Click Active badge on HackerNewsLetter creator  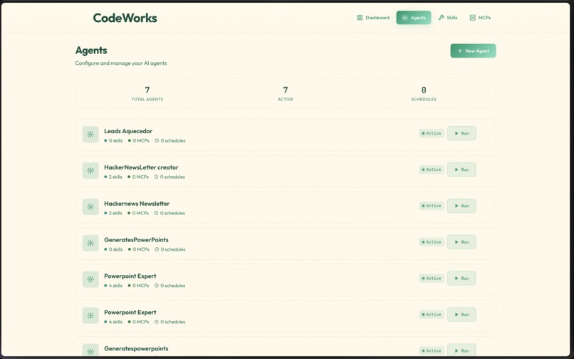pos(432,170)
